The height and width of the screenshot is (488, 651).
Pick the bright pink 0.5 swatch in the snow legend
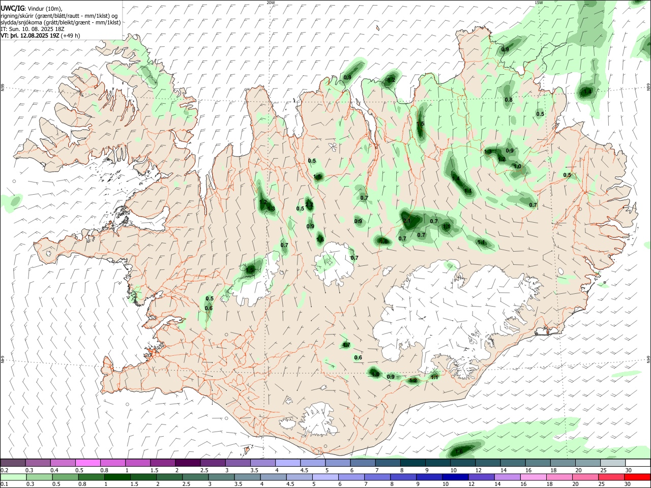tap(87, 463)
